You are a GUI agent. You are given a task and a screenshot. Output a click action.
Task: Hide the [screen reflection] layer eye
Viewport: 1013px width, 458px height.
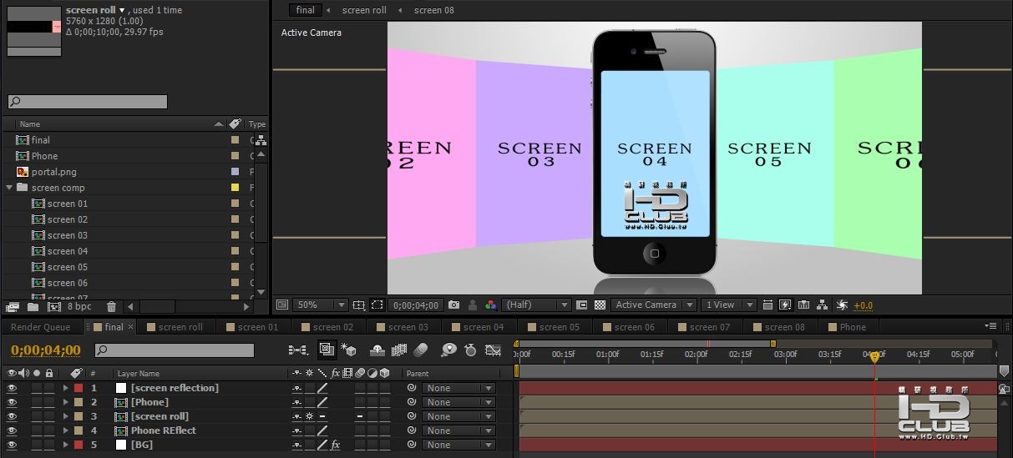[12, 388]
